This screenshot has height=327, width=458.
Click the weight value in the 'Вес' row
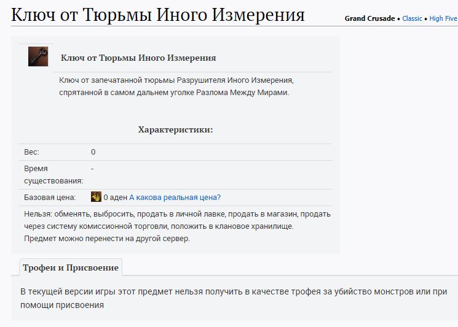pos(93,152)
